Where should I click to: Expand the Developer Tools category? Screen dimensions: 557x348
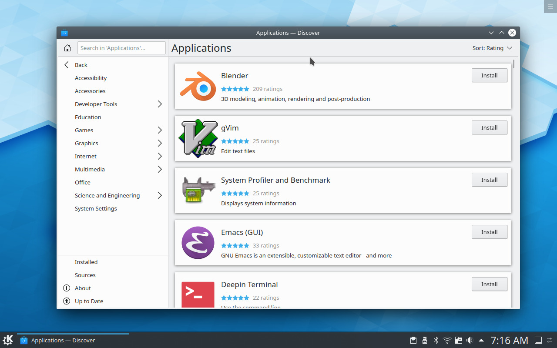point(159,104)
